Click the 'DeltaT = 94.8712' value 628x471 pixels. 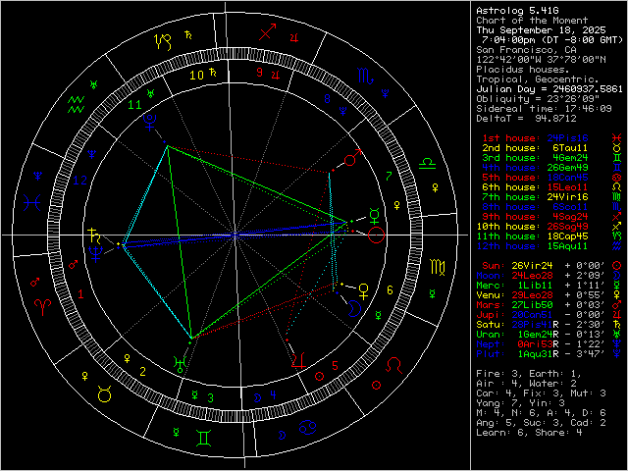pyautogui.click(x=526, y=119)
